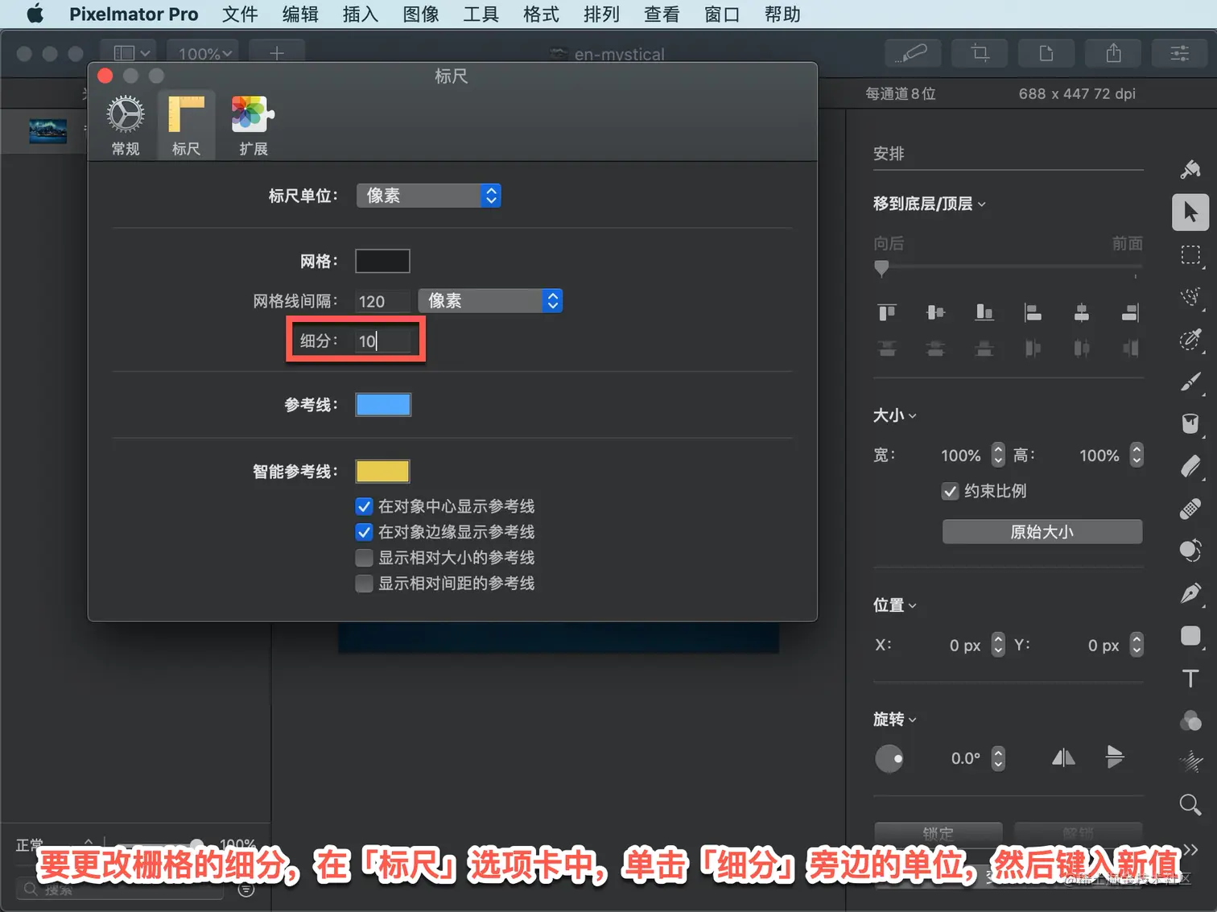Click the 向后/前面 arrange slider
This screenshot has height=912, width=1217.
[1008, 268]
